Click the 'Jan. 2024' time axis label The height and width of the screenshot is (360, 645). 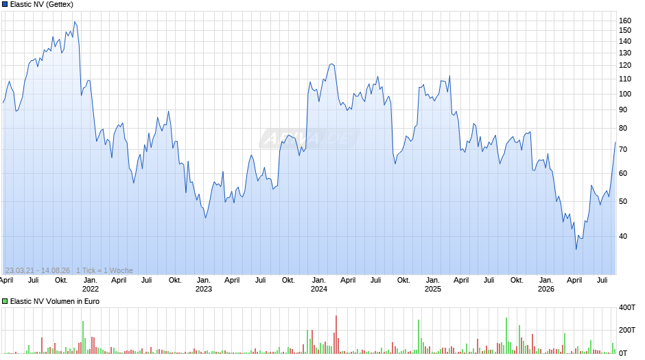coord(319,285)
